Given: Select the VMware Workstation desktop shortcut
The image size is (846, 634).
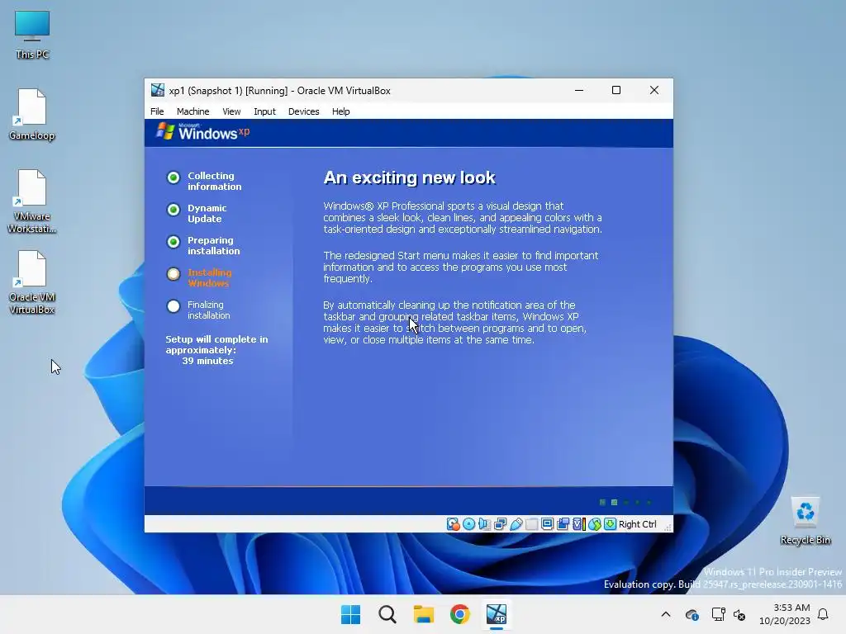Looking at the screenshot, I should [x=32, y=201].
